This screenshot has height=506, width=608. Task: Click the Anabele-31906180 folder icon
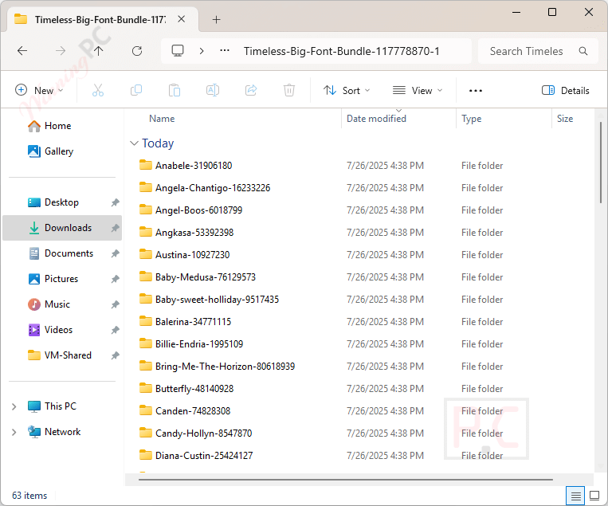tap(145, 165)
